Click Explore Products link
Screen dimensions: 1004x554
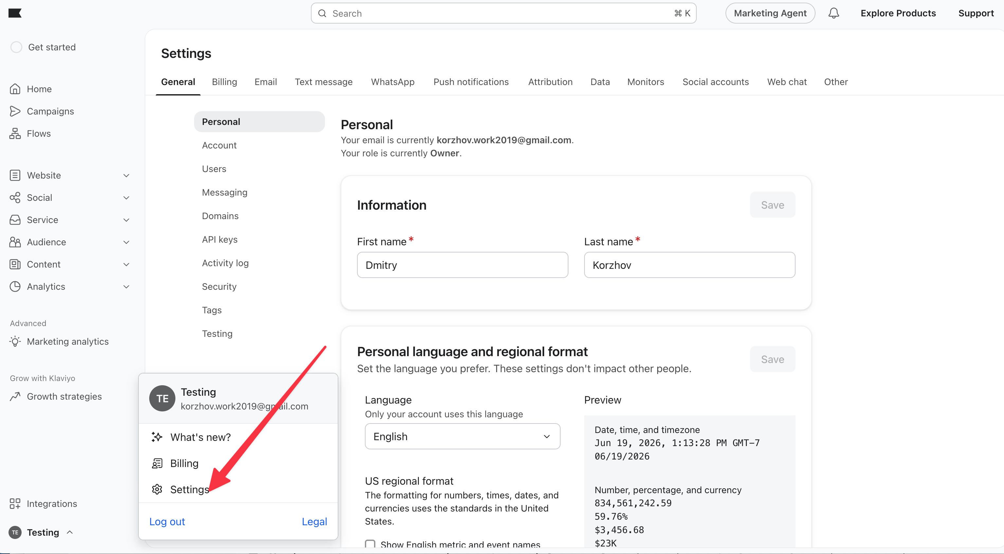click(x=898, y=13)
